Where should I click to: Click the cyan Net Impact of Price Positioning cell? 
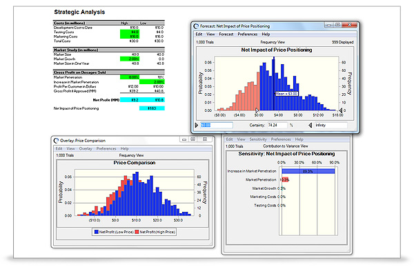(x=152, y=108)
